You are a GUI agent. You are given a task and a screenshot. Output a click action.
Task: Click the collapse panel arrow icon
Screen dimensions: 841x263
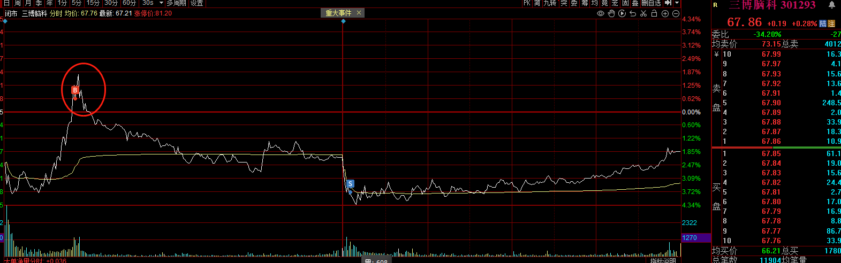[x=668, y=3]
